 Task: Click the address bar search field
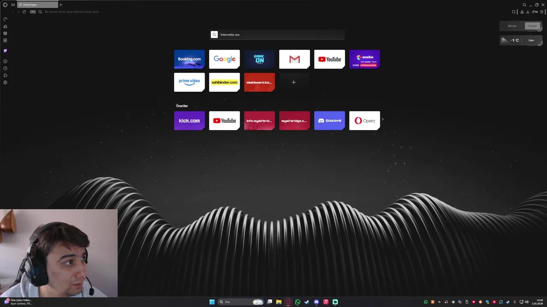[72, 12]
